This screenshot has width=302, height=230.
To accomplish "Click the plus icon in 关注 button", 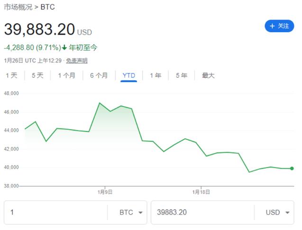I will [272, 26].
